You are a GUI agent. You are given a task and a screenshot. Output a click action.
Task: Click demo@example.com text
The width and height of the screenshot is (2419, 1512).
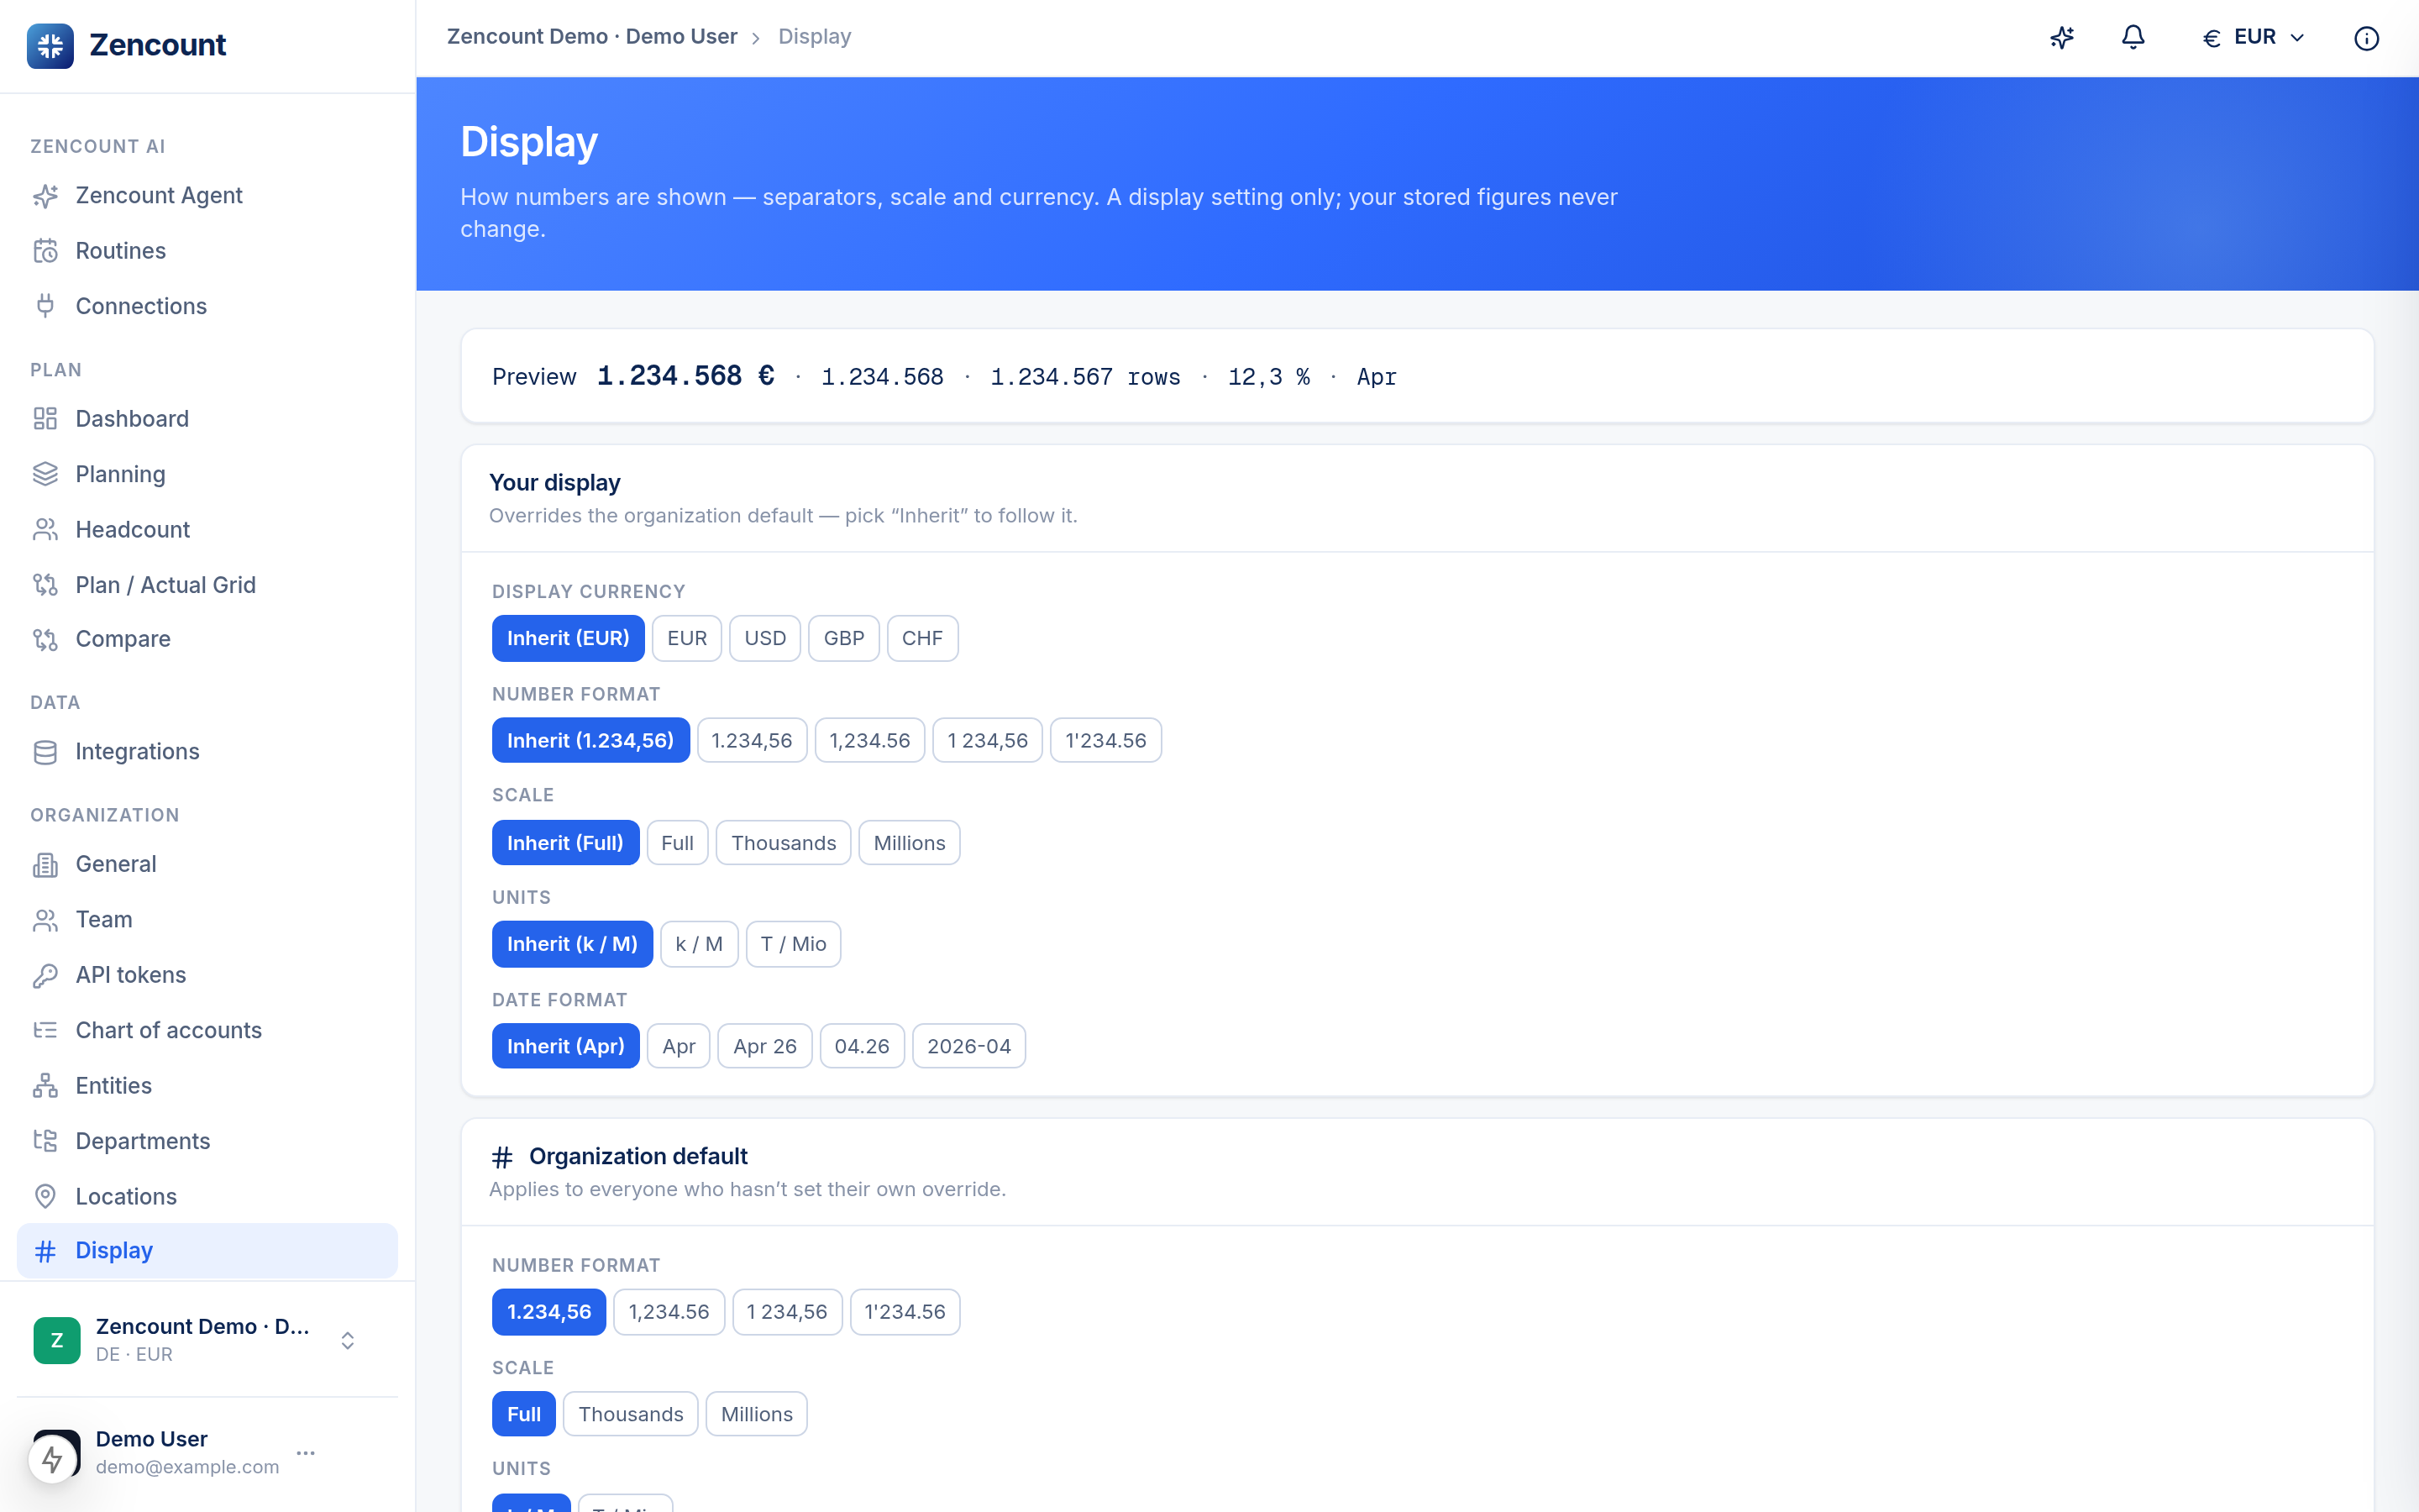point(187,1467)
